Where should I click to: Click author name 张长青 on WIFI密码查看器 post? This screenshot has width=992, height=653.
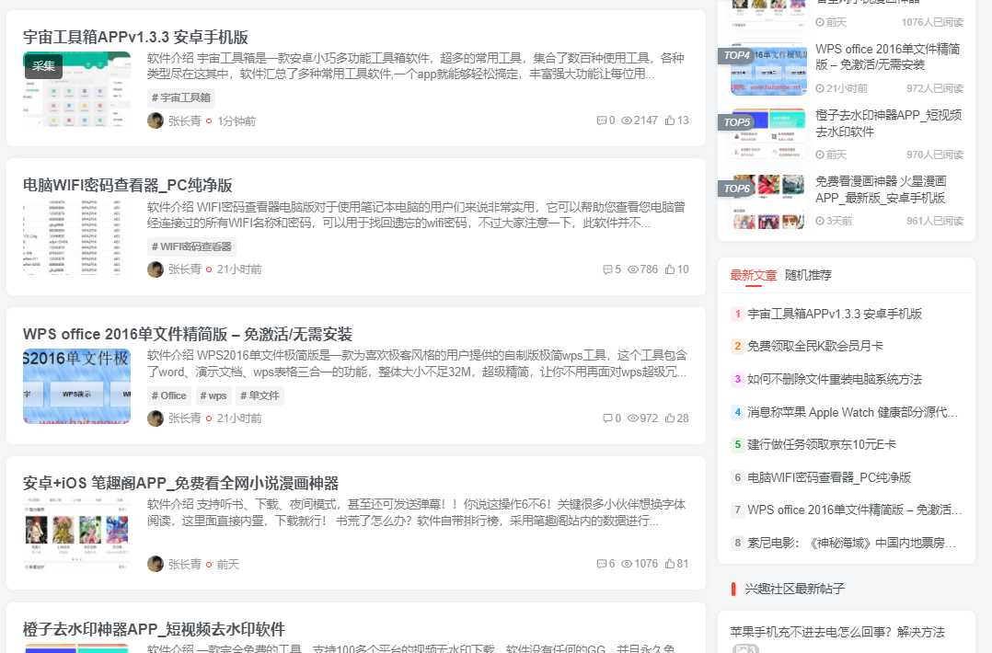184,269
